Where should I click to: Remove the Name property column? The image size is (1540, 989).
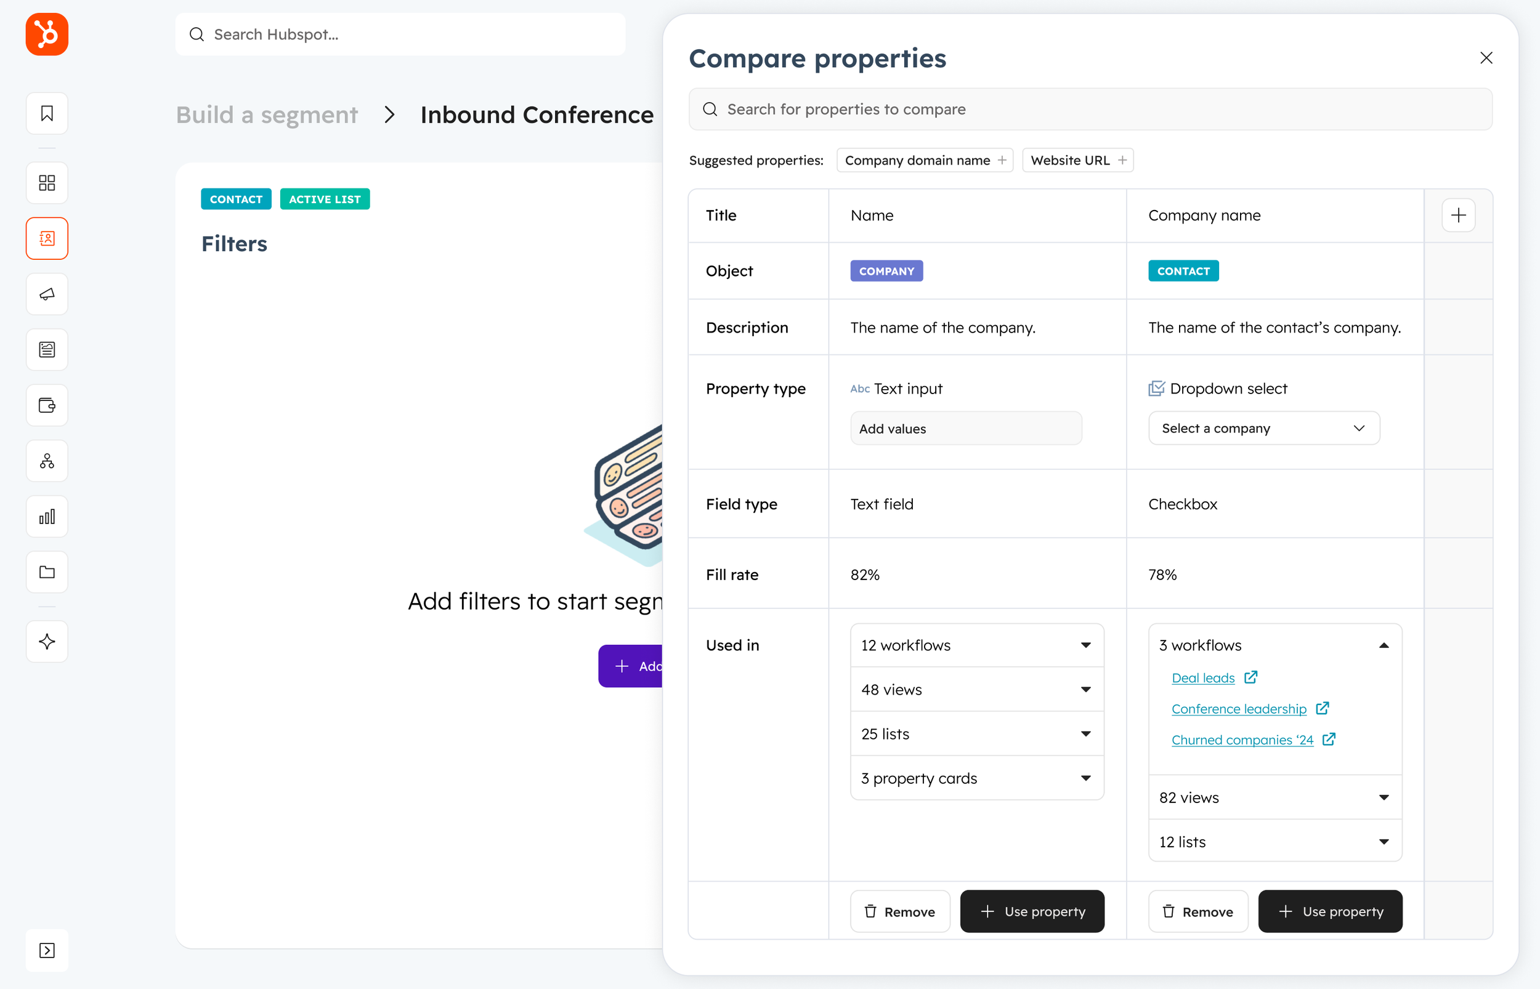pos(900,912)
